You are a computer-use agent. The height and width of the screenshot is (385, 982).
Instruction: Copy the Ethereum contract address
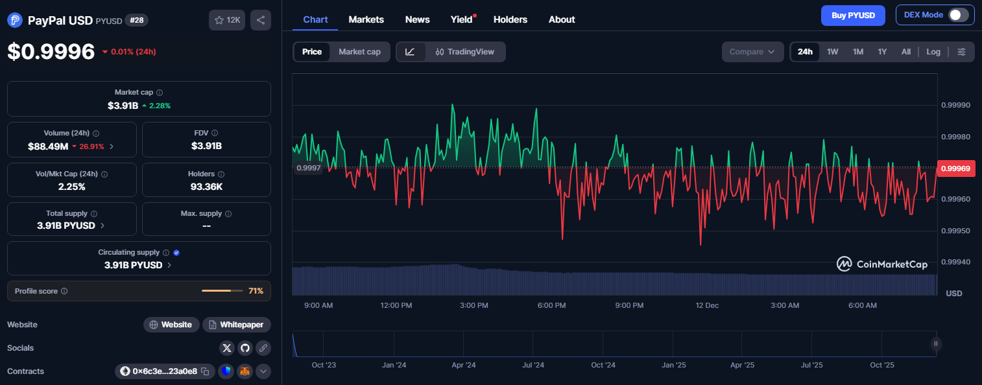coord(205,371)
